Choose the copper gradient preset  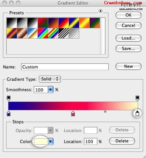click(22, 33)
